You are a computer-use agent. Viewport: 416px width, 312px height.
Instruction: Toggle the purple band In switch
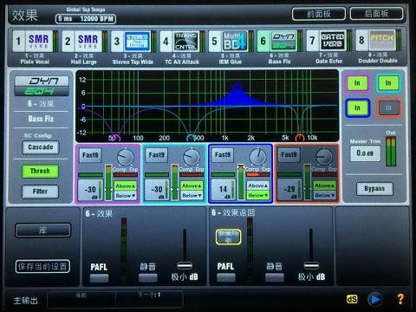tap(357, 83)
